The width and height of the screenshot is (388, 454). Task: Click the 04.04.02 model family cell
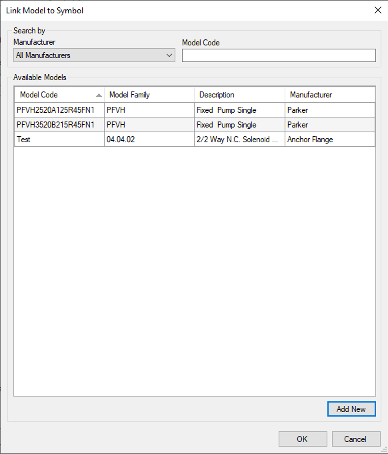[149, 140]
